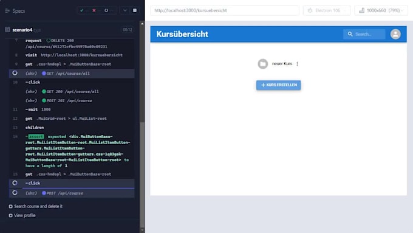The image size is (413, 233).
Task: Open the Electron 106 browser dropdown
Action: (327, 10)
